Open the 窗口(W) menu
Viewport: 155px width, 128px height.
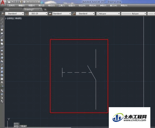113,6
